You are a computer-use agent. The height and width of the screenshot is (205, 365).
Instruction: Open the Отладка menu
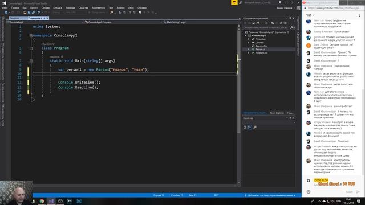[57, 7]
